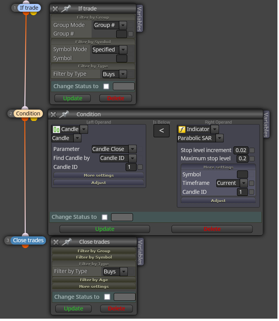Click the Delete button in Condition
Screen dimensions: 279x321
[213, 230]
